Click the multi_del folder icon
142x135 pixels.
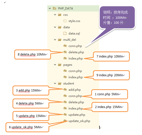pos(59,39)
